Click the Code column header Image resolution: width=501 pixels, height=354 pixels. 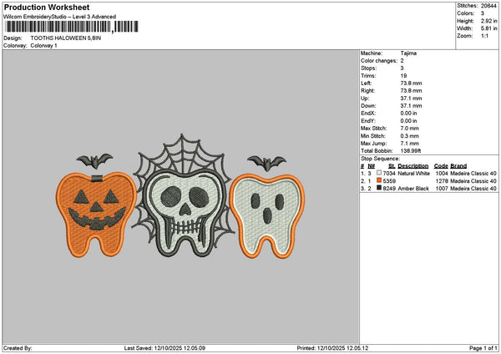[x=441, y=166]
